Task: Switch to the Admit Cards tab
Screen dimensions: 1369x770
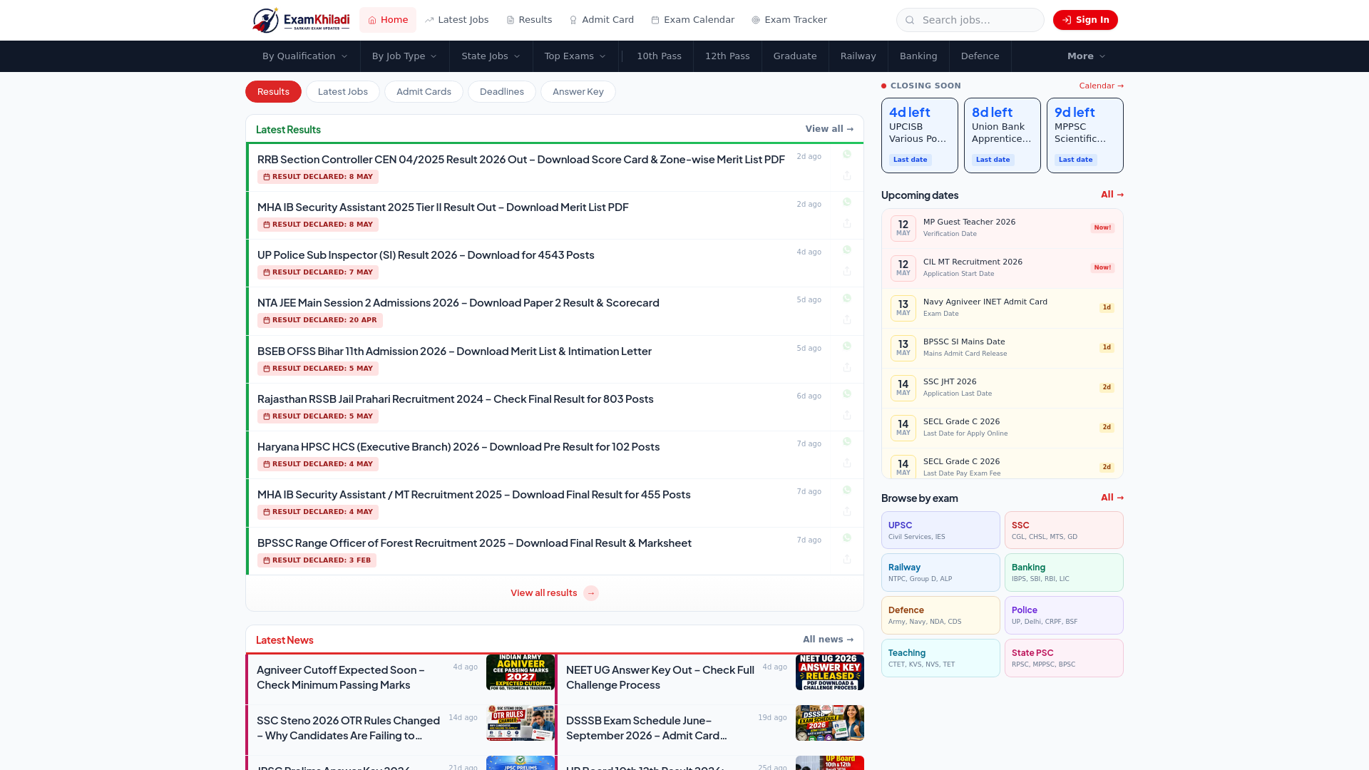Action: [x=424, y=92]
